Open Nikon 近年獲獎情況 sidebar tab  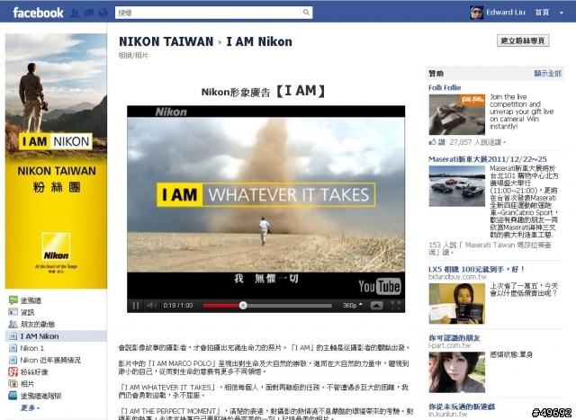coord(50,360)
